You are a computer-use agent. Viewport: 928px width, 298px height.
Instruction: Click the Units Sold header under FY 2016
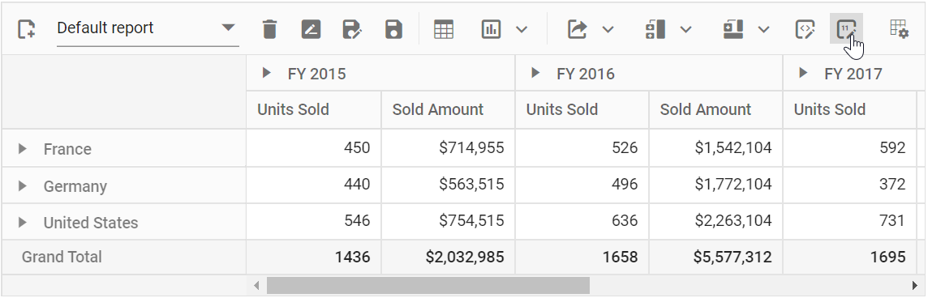click(x=582, y=110)
